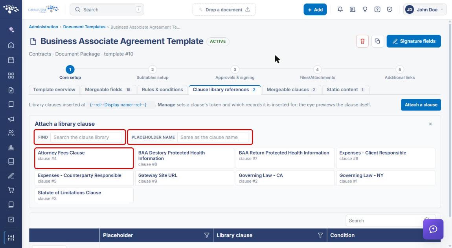Click the dotted app logo at top left
This screenshot has height=248, width=452.
coord(11,9)
